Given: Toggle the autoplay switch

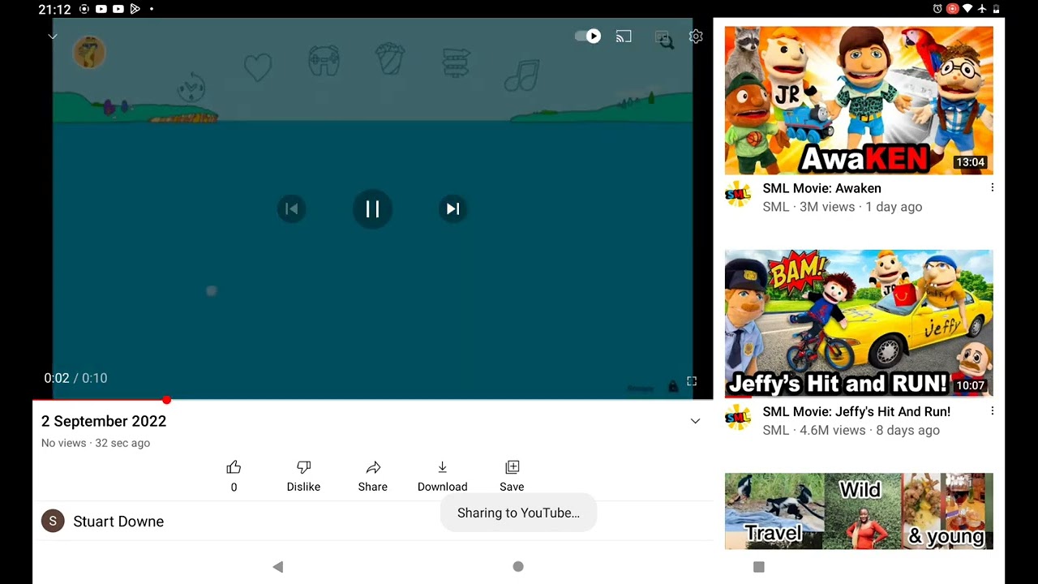Looking at the screenshot, I should click(588, 36).
